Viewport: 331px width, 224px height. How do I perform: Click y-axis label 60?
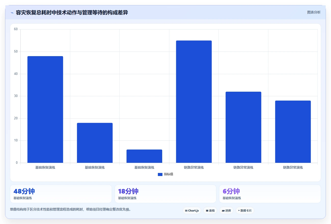(x=16, y=29)
